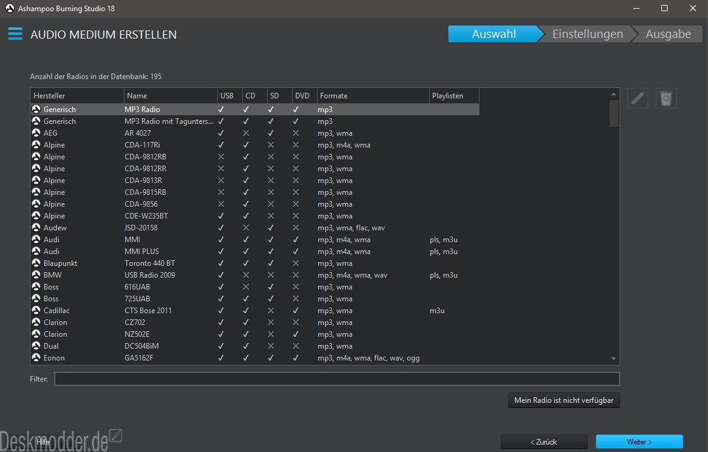Click the icon beside Blaupunkt entry
Viewport: 708px width, 452px height.
(x=36, y=263)
